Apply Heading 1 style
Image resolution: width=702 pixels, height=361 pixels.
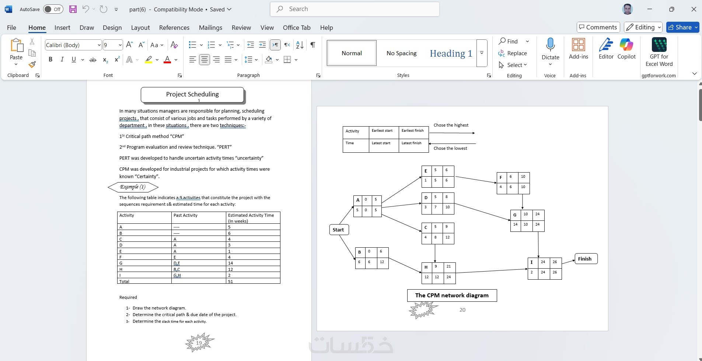[451, 53]
